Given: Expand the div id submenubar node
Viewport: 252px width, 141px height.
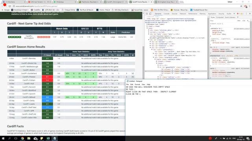Looking at the screenshot, I should tap(150, 43).
